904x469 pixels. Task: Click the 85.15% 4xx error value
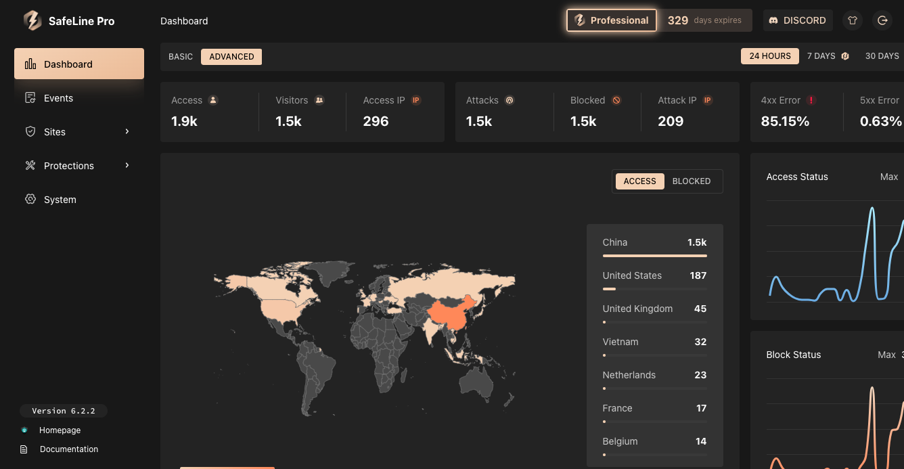click(x=785, y=121)
